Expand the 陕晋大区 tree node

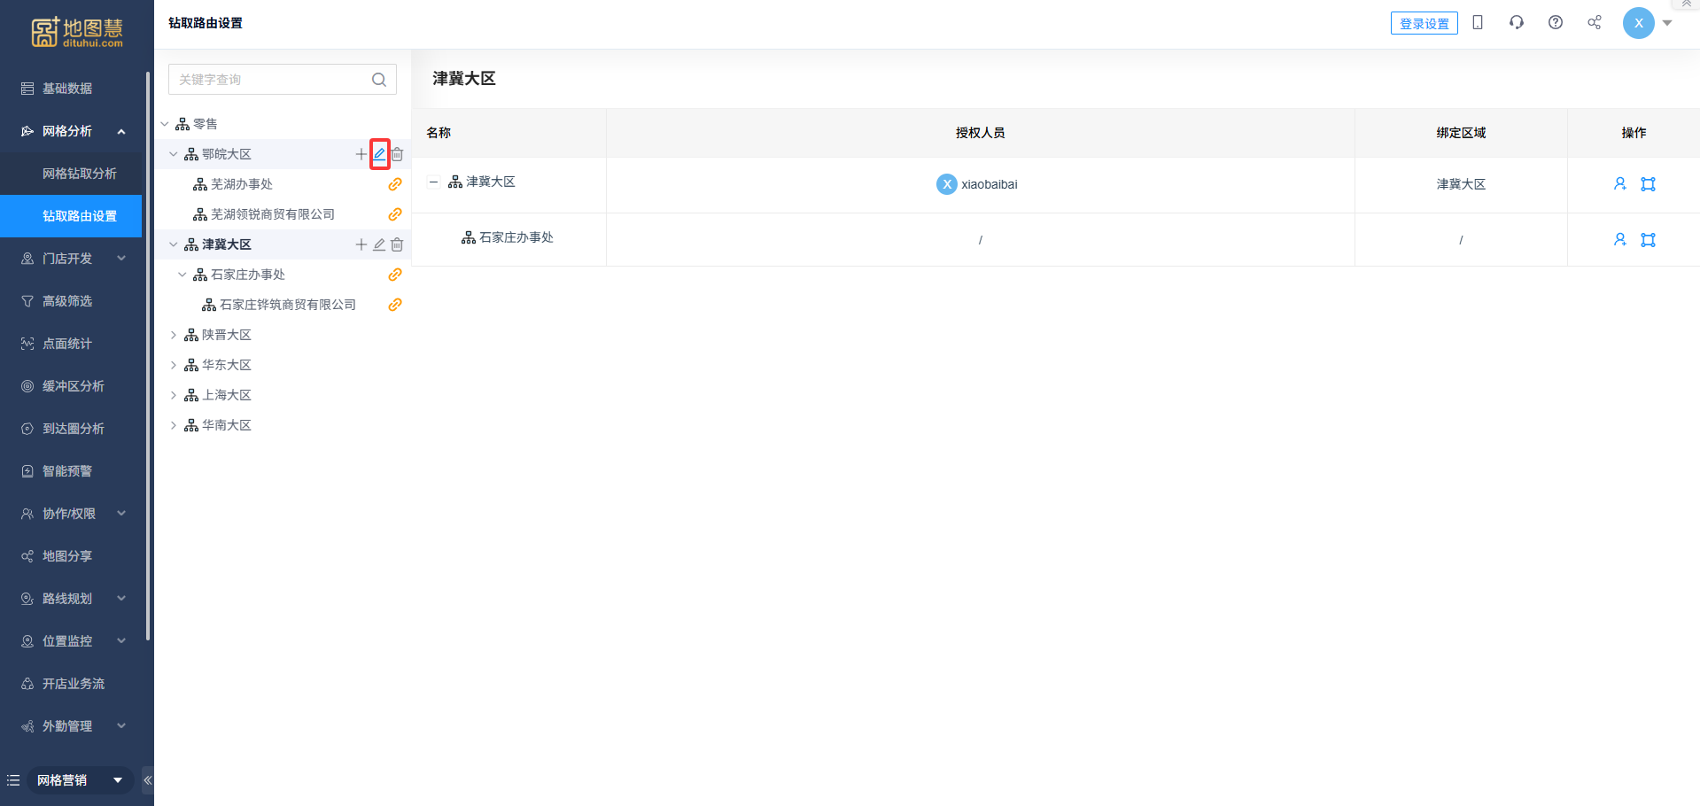174,335
